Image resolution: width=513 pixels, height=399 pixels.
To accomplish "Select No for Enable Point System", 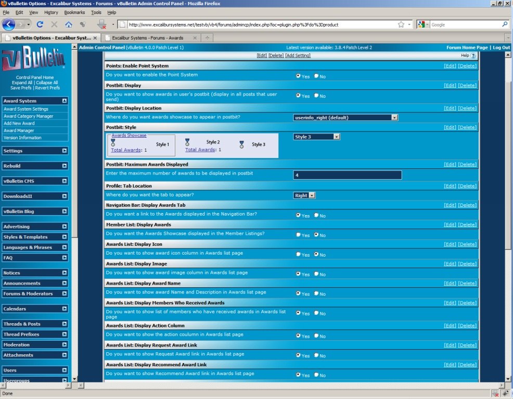I will 316,76.
